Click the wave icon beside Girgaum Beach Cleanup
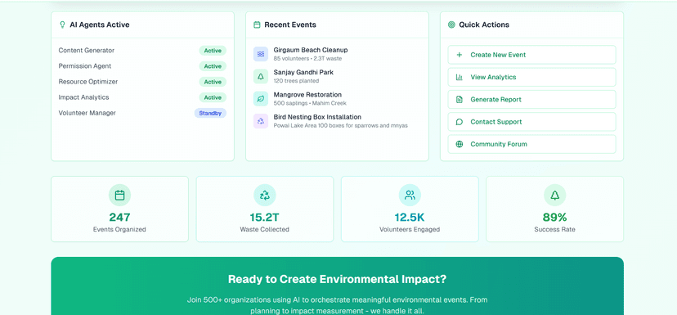This screenshot has height=315, width=677. point(260,54)
